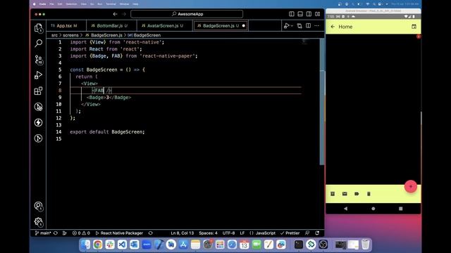Click the src breadcrumb

54,35
